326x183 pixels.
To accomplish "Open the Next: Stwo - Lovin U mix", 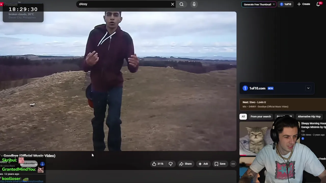I will (x=283, y=104).
